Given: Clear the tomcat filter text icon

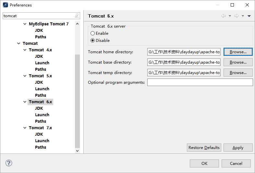Looking at the screenshot, I should point(77,16).
